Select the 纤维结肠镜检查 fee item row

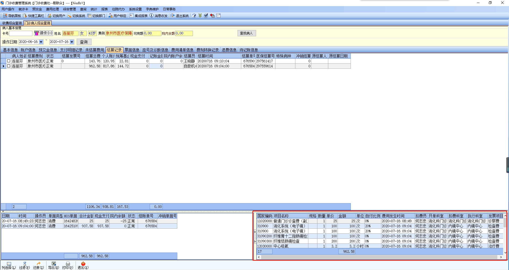[x=380, y=241]
